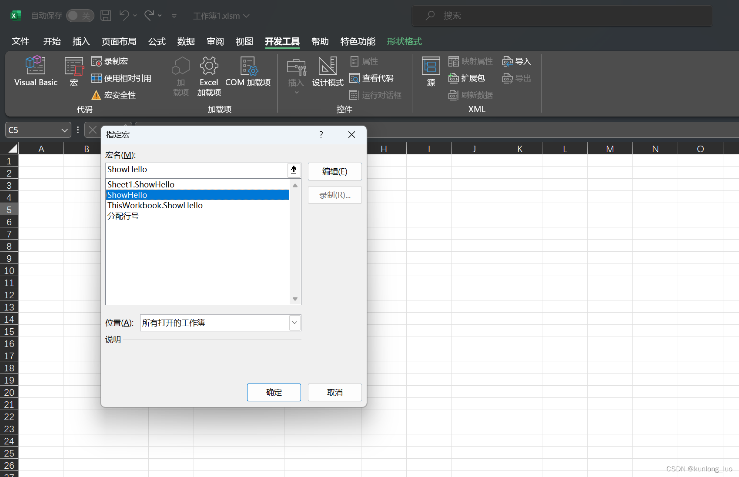Open the 形状格式 tab
This screenshot has width=739, height=477.
[404, 41]
